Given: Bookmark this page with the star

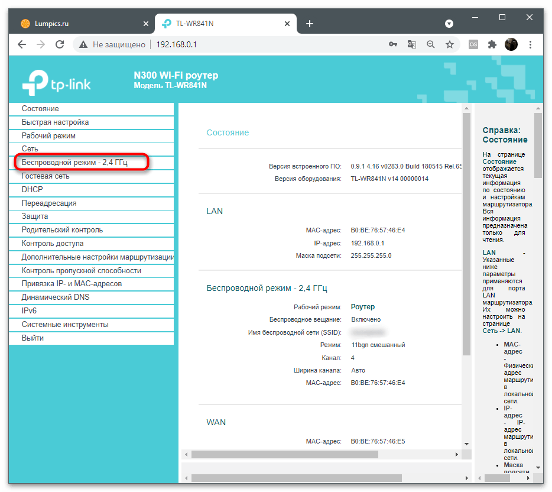Looking at the screenshot, I should (x=450, y=44).
